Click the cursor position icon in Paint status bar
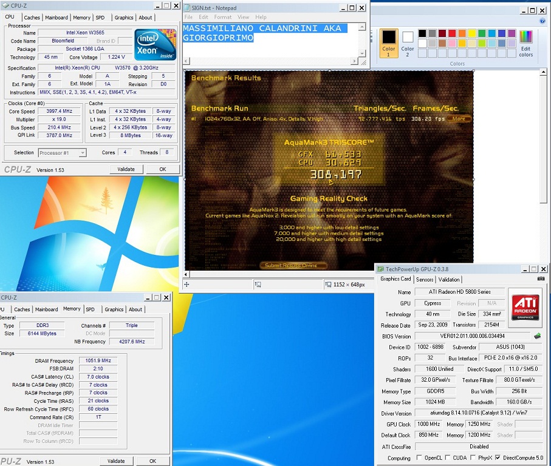 (x=187, y=285)
